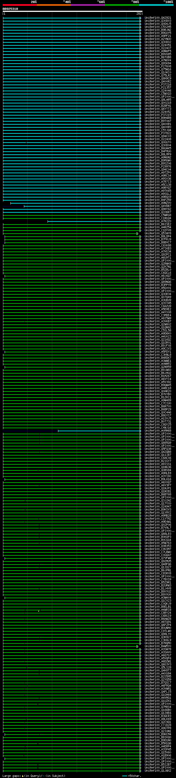
Task: Select the UniRef100_C5X2H5 hit label
Action: click(x=158, y=27)
